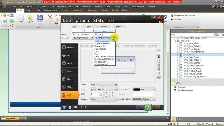Toggle the Strikeout checkbox
This screenshot has height=126, width=224.
110,96
